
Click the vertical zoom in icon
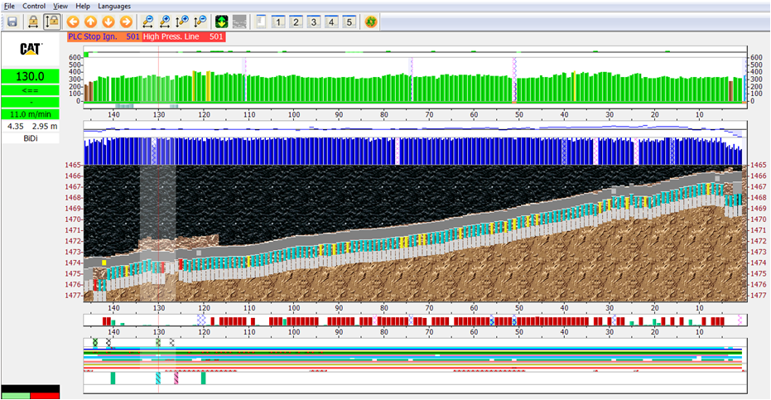(x=183, y=22)
